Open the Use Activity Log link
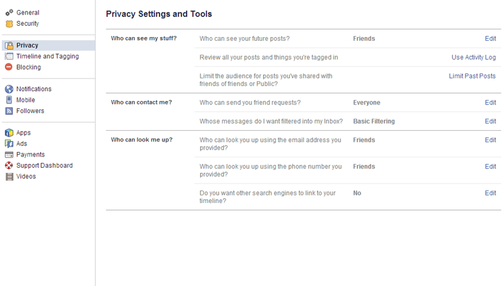504x286 pixels. click(x=473, y=58)
